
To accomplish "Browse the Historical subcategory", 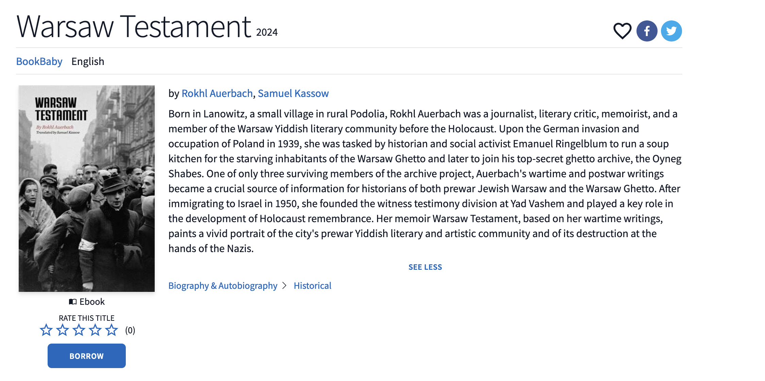I will coord(312,285).
